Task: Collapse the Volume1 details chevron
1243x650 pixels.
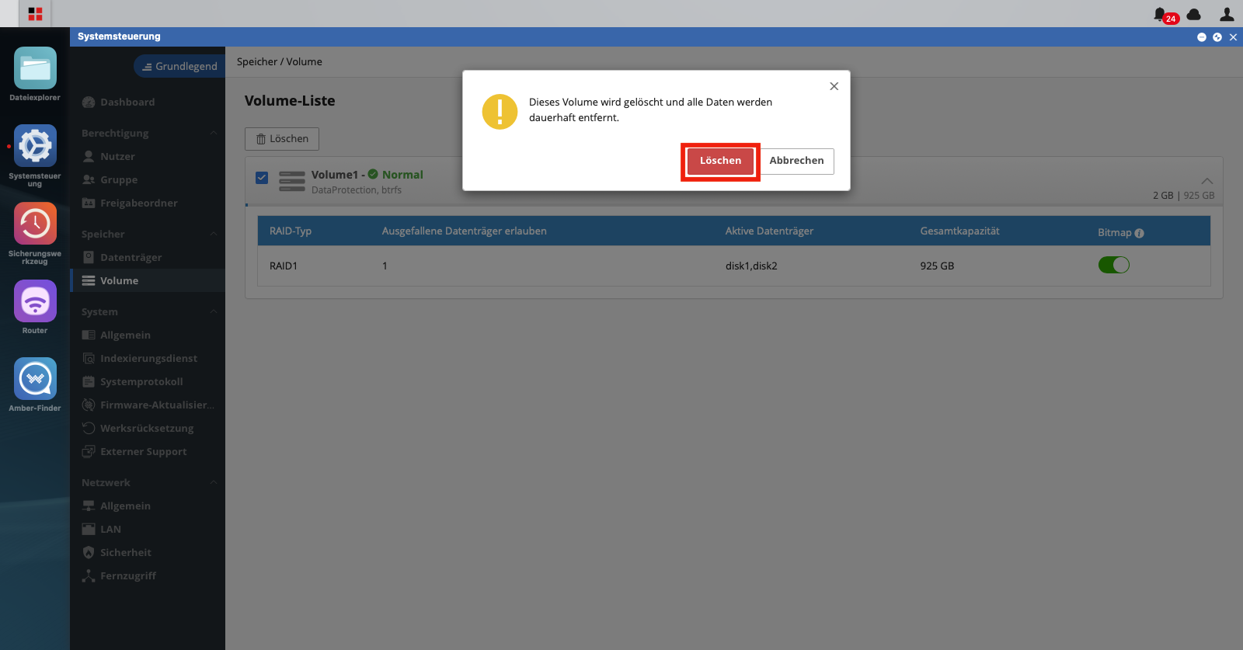Action: coord(1206,181)
